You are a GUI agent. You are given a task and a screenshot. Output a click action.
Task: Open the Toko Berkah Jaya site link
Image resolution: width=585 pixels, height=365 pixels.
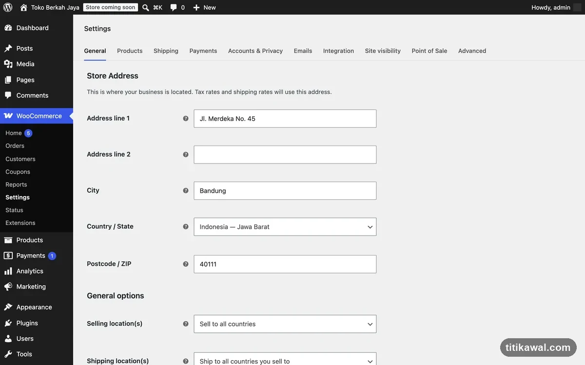[x=55, y=7]
